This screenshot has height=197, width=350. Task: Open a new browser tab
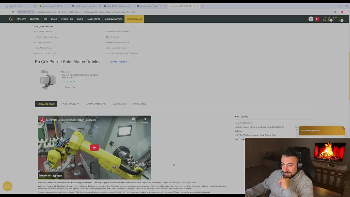point(203,6)
